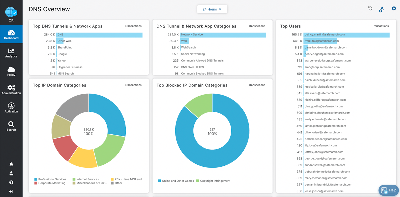
Task: Expand the 24 Hours time range dropdown
Action: coord(212,9)
